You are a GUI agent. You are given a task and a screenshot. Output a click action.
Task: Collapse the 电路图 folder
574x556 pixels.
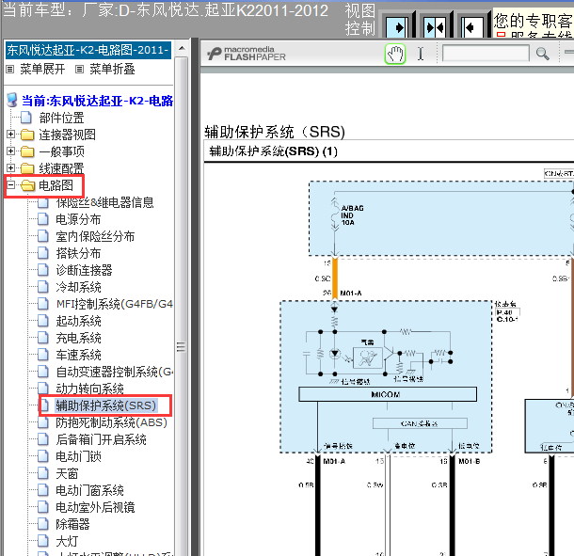tap(10, 184)
